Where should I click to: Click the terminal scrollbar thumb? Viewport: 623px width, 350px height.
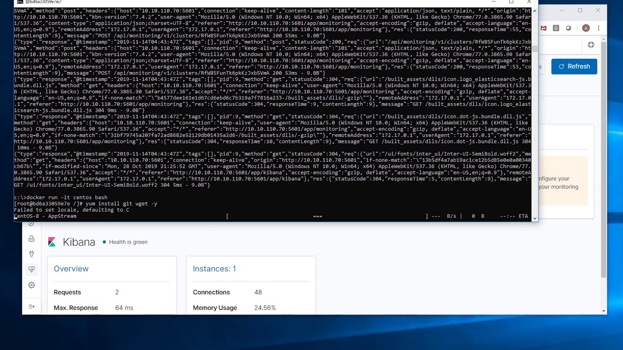coord(535,49)
